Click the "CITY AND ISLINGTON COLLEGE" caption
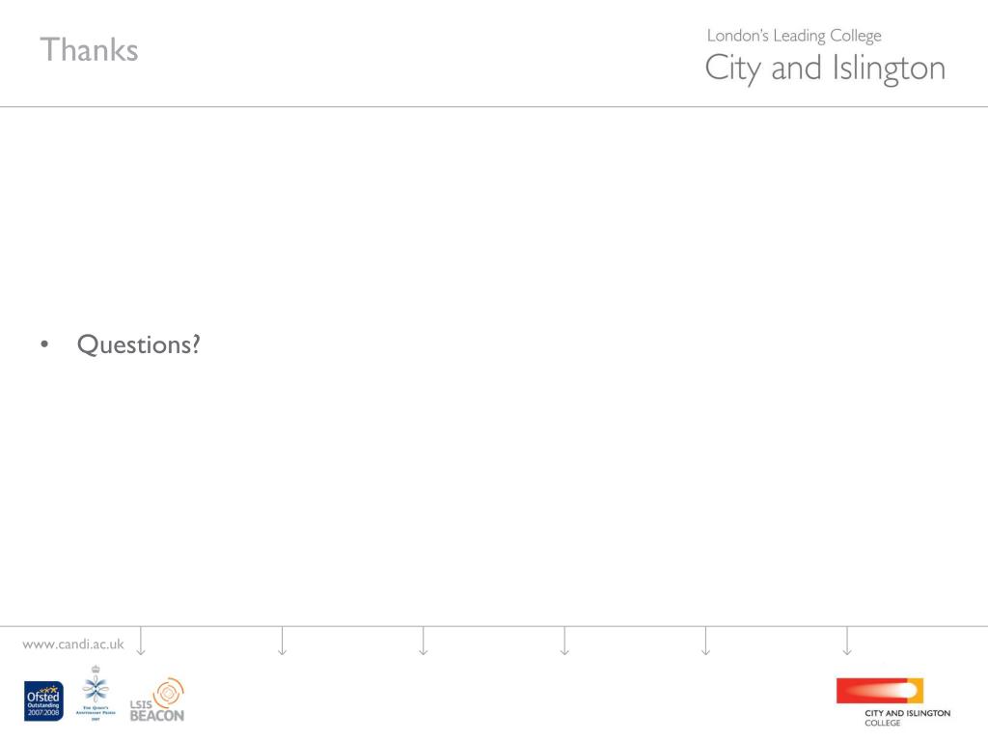988x741 pixels. (907, 718)
